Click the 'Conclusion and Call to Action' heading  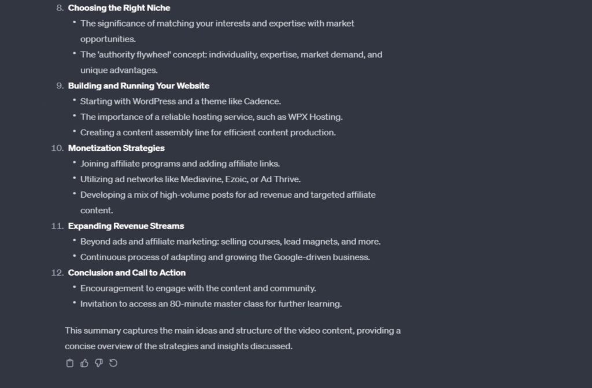coord(127,272)
